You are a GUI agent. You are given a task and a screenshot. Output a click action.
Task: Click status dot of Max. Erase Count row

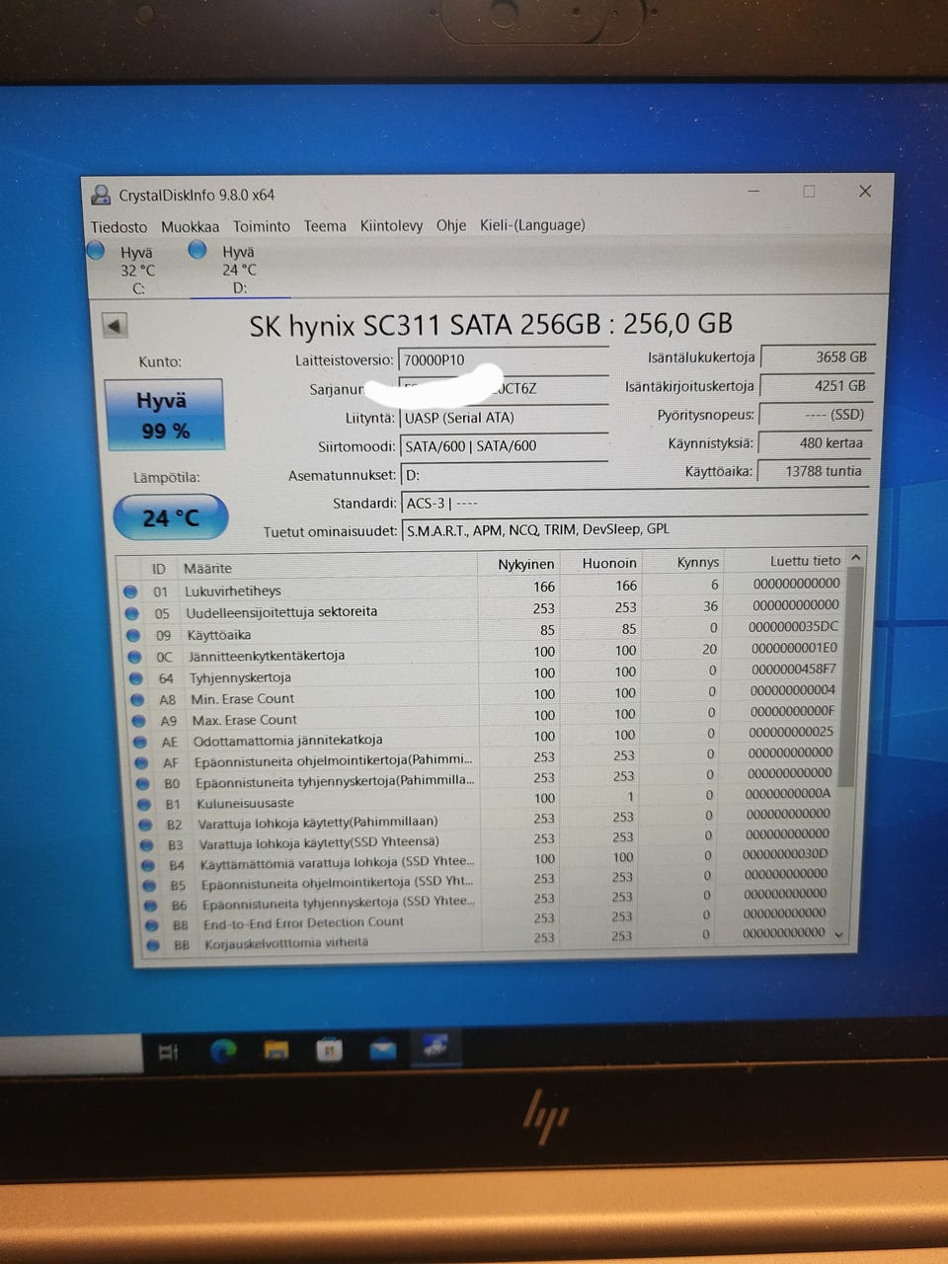[139, 721]
